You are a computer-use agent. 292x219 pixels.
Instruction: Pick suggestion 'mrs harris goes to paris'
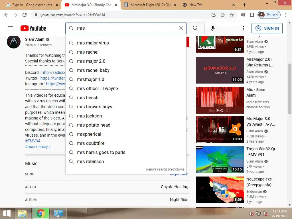[126, 152]
